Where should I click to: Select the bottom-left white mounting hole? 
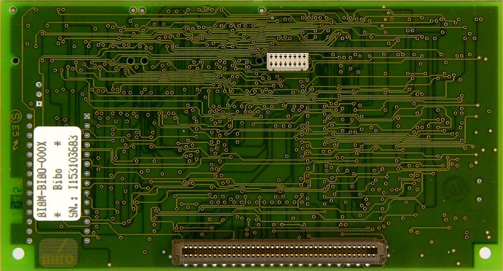[x=18, y=253]
